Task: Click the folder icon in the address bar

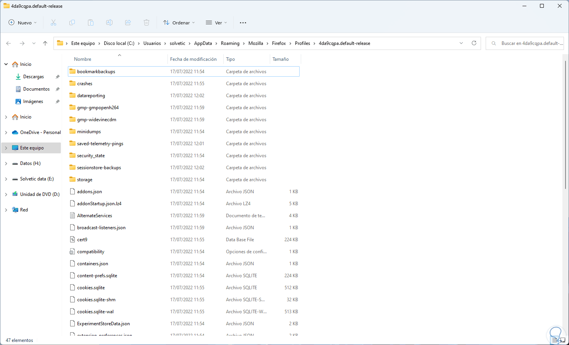Action: point(60,43)
